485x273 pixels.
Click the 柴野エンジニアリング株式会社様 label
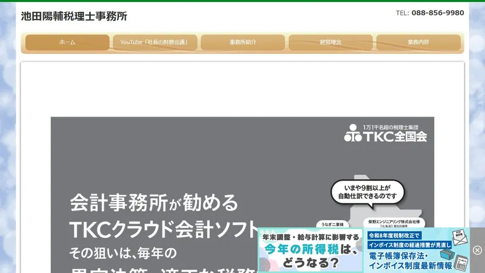(x=394, y=222)
